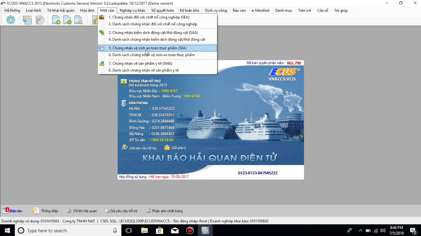Click the Bản tin button label

click(16, 211)
